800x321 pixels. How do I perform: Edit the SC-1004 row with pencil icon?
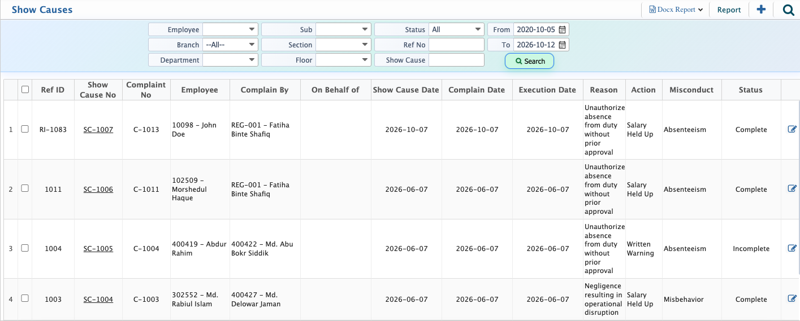pyautogui.click(x=792, y=299)
